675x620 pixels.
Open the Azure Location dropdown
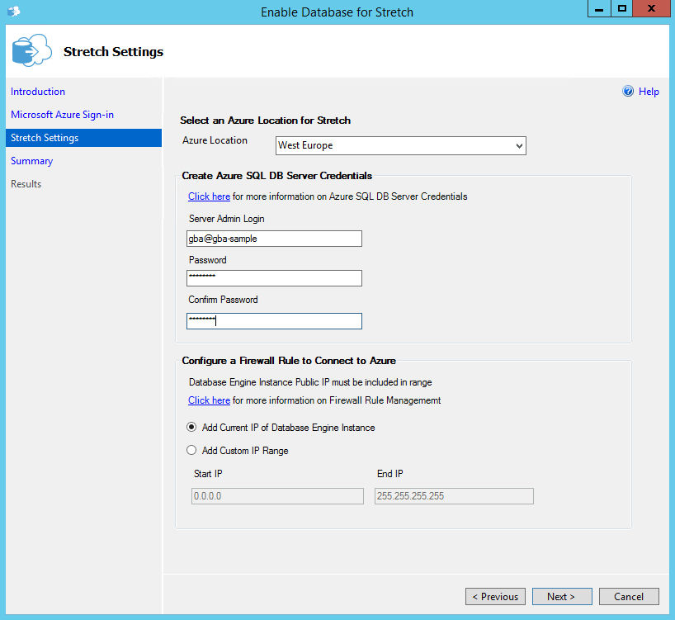(x=518, y=146)
